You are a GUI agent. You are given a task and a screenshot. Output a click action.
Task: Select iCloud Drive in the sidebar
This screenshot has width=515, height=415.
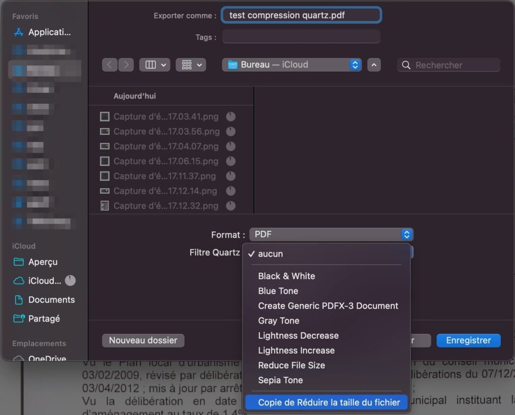tap(37, 281)
